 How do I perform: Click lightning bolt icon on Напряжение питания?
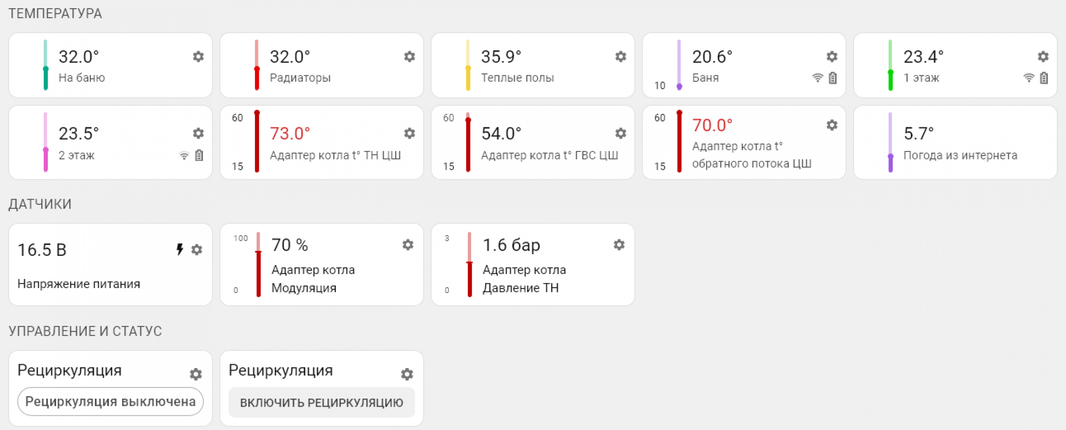tap(180, 249)
